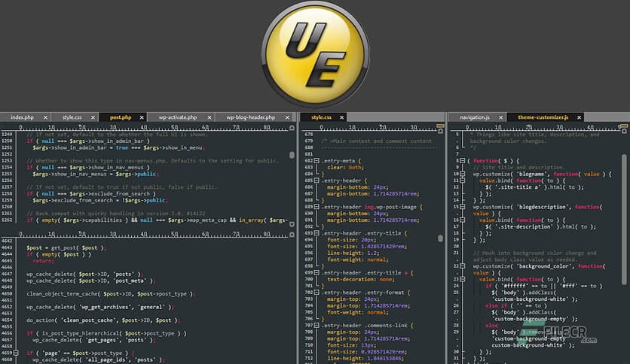Collapse value.bind block at line 11
This screenshot has width=630, height=364.
463,180
